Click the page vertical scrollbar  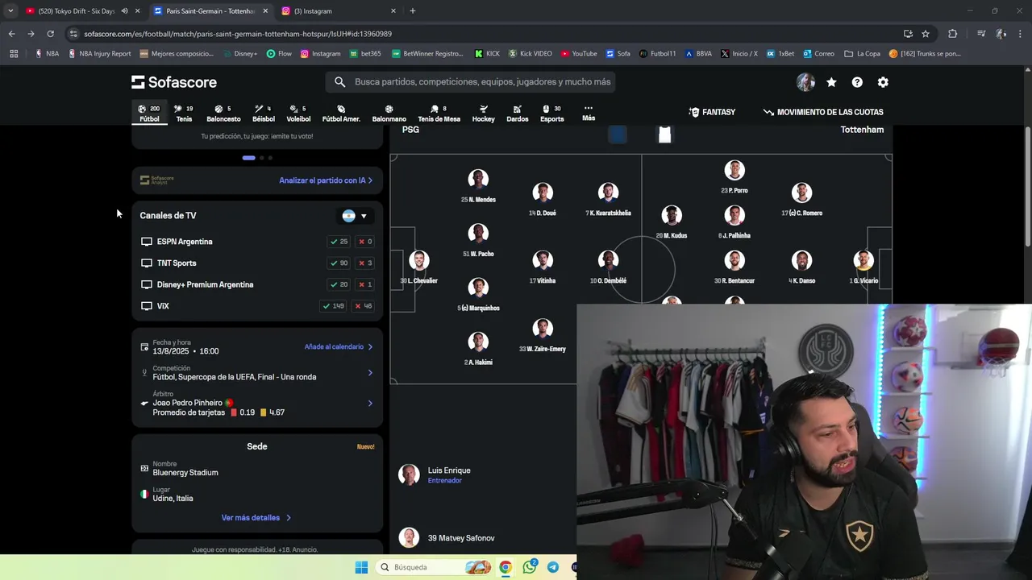point(1027,187)
